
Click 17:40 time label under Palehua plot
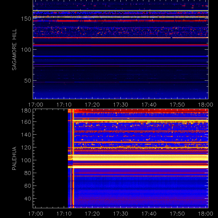tap(149, 214)
